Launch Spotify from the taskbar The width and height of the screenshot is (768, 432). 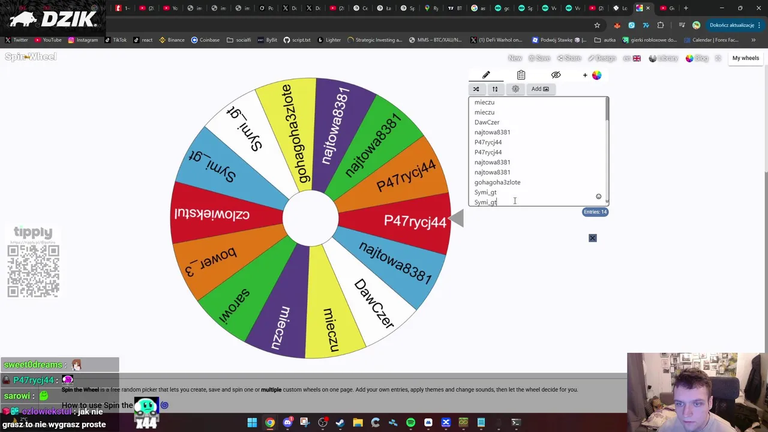[410, 422]
